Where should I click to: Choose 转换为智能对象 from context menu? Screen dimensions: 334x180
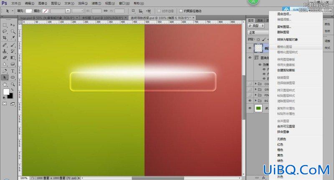[287, 39]
